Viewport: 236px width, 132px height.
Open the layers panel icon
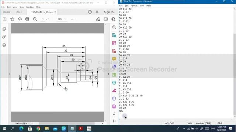[x=4, y=45]
